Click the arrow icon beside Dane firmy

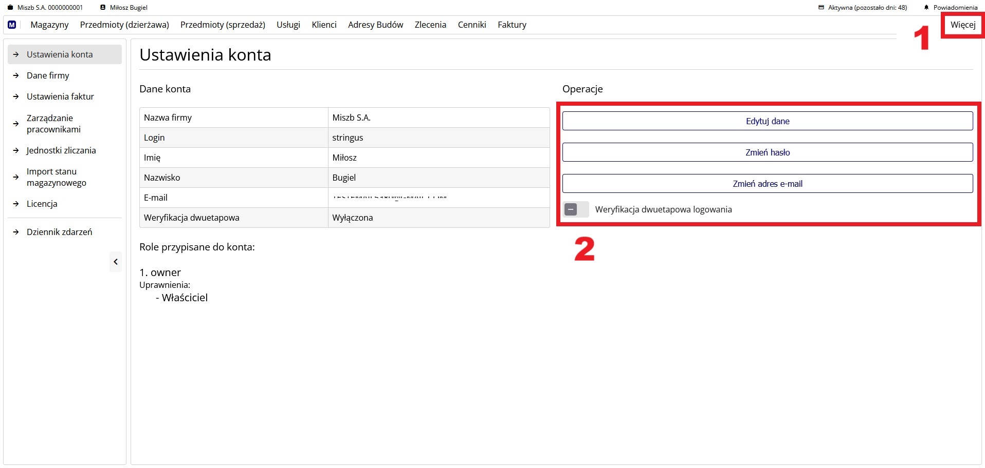[x=16, y=75]
